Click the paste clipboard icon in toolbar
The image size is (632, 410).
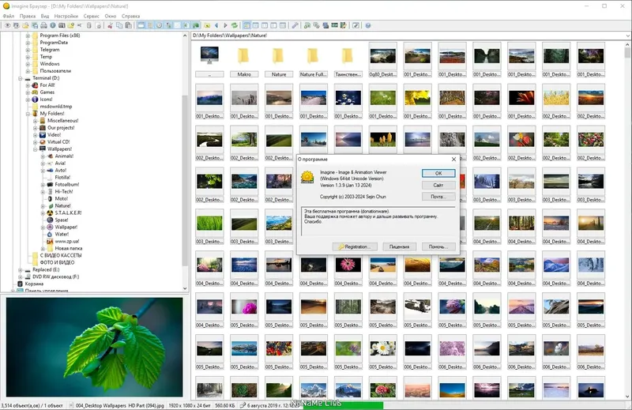click(128, 25)
